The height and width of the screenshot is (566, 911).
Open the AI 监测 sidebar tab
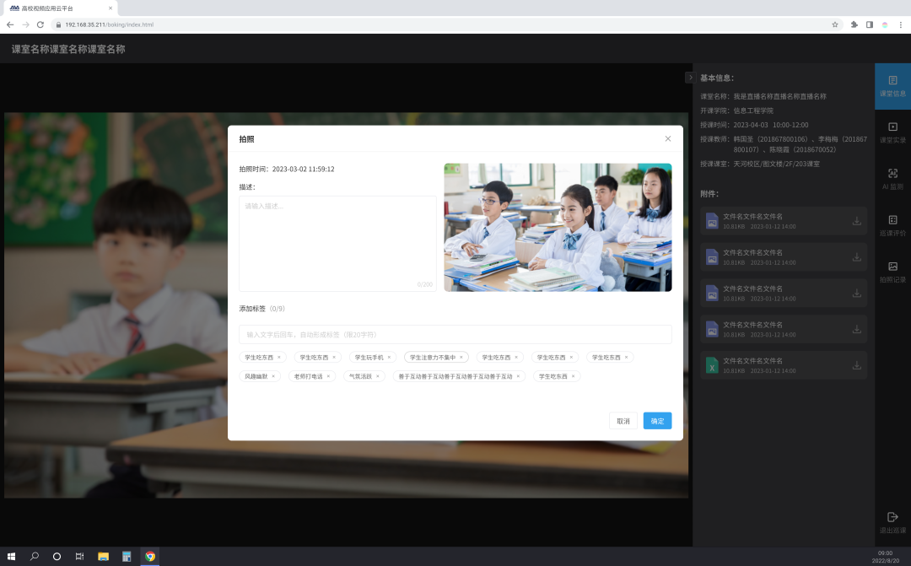point(892,179)
